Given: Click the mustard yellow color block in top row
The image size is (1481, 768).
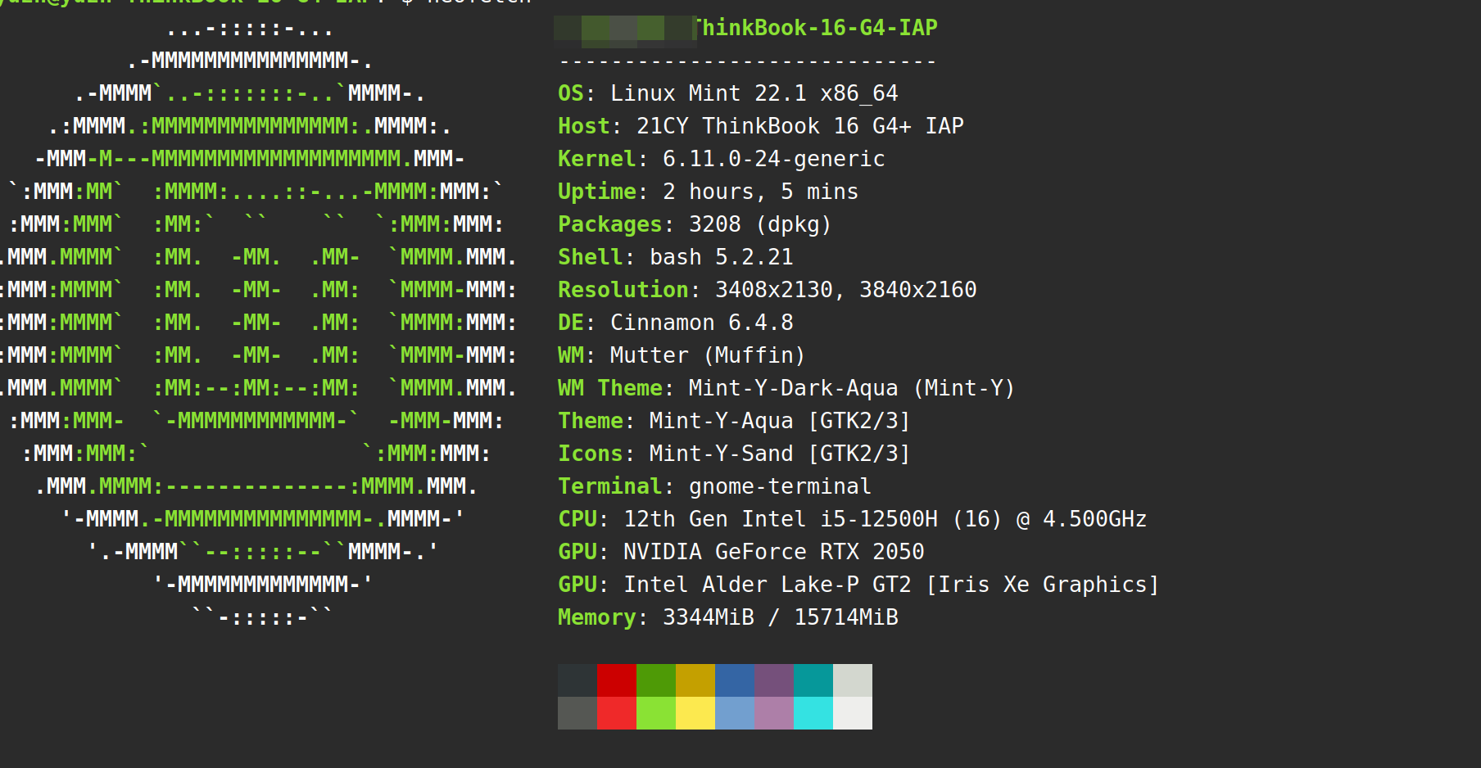Looking at the screenshot, I should [695, 680].
